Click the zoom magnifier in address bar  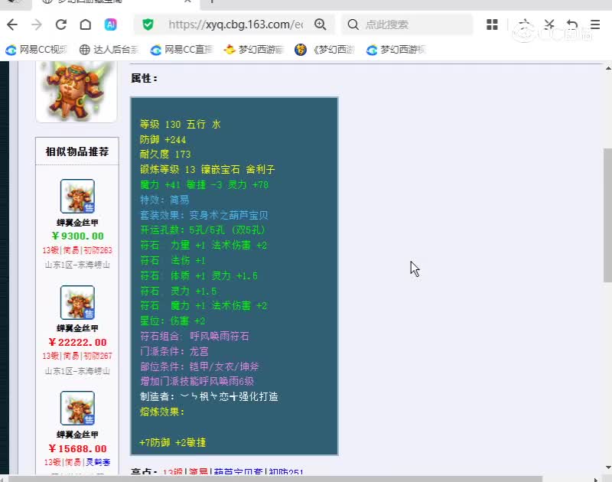[320, 24]
